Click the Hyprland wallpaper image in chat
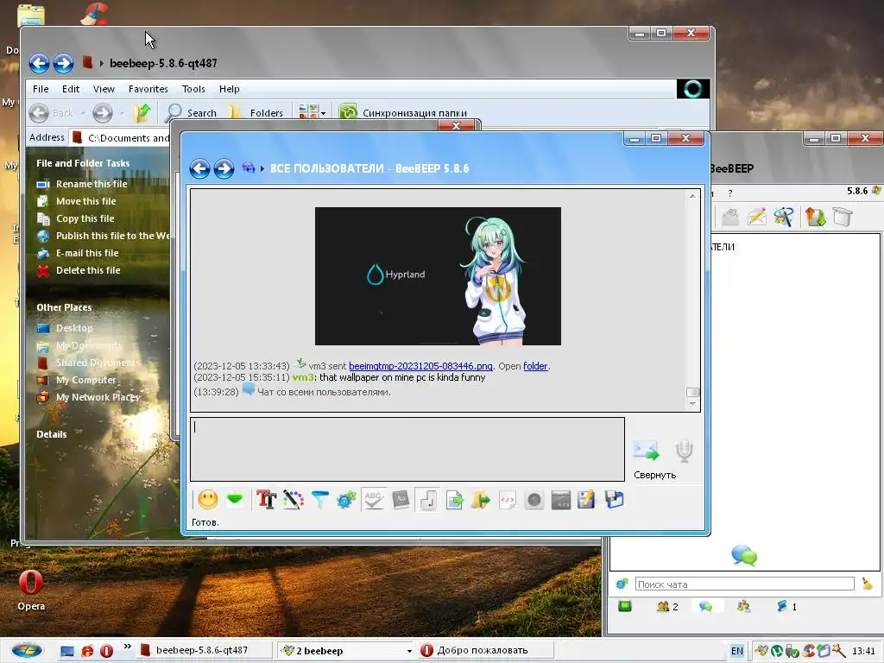 point(438,276)
